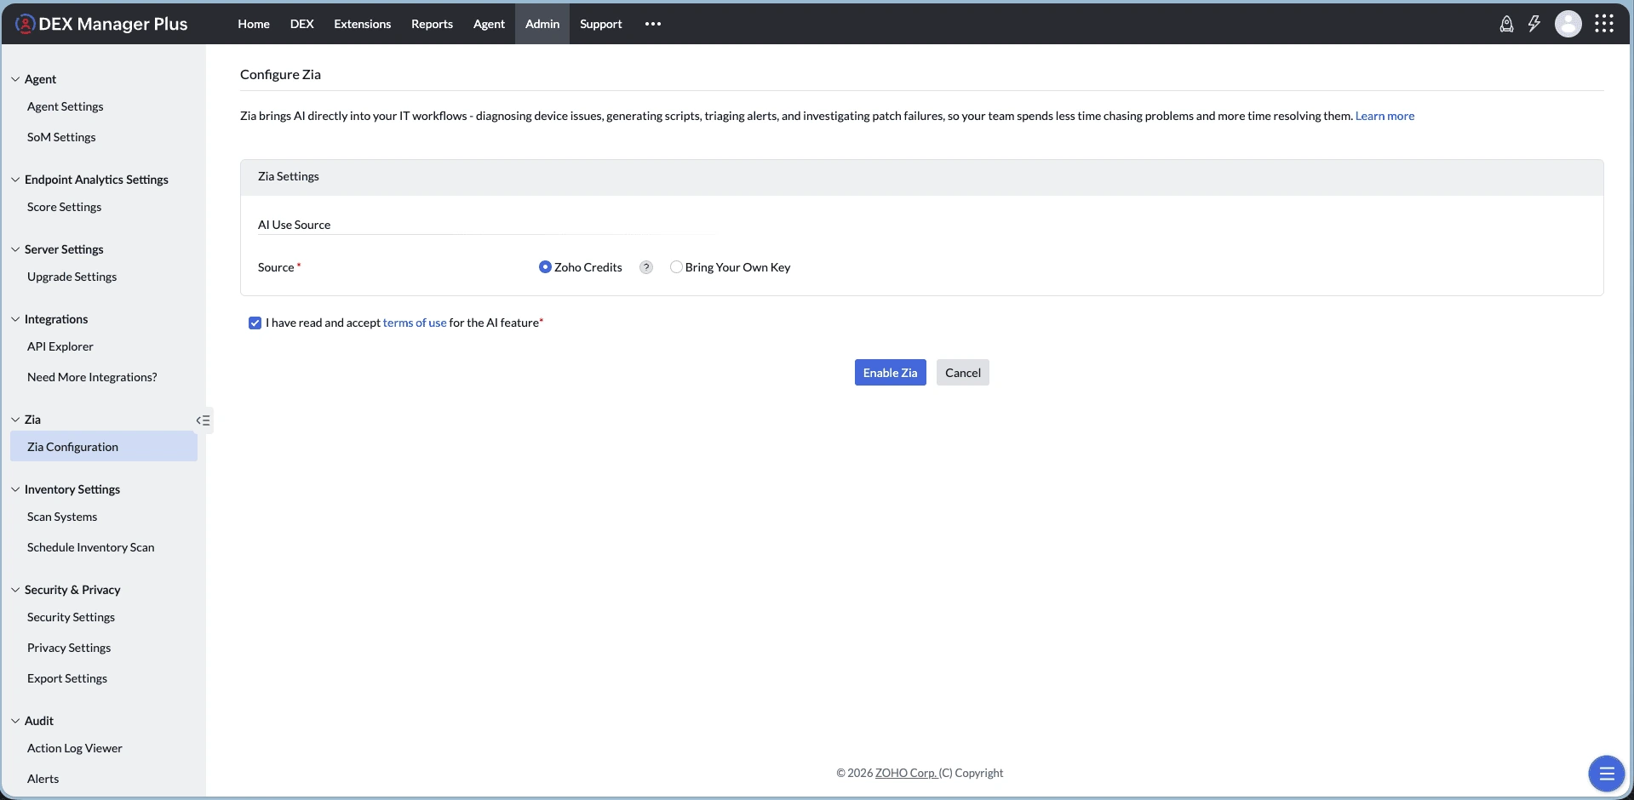Collapse the Integrations section
The width and height of the screenshot is (1634, 800).
(x=15, y=319)
